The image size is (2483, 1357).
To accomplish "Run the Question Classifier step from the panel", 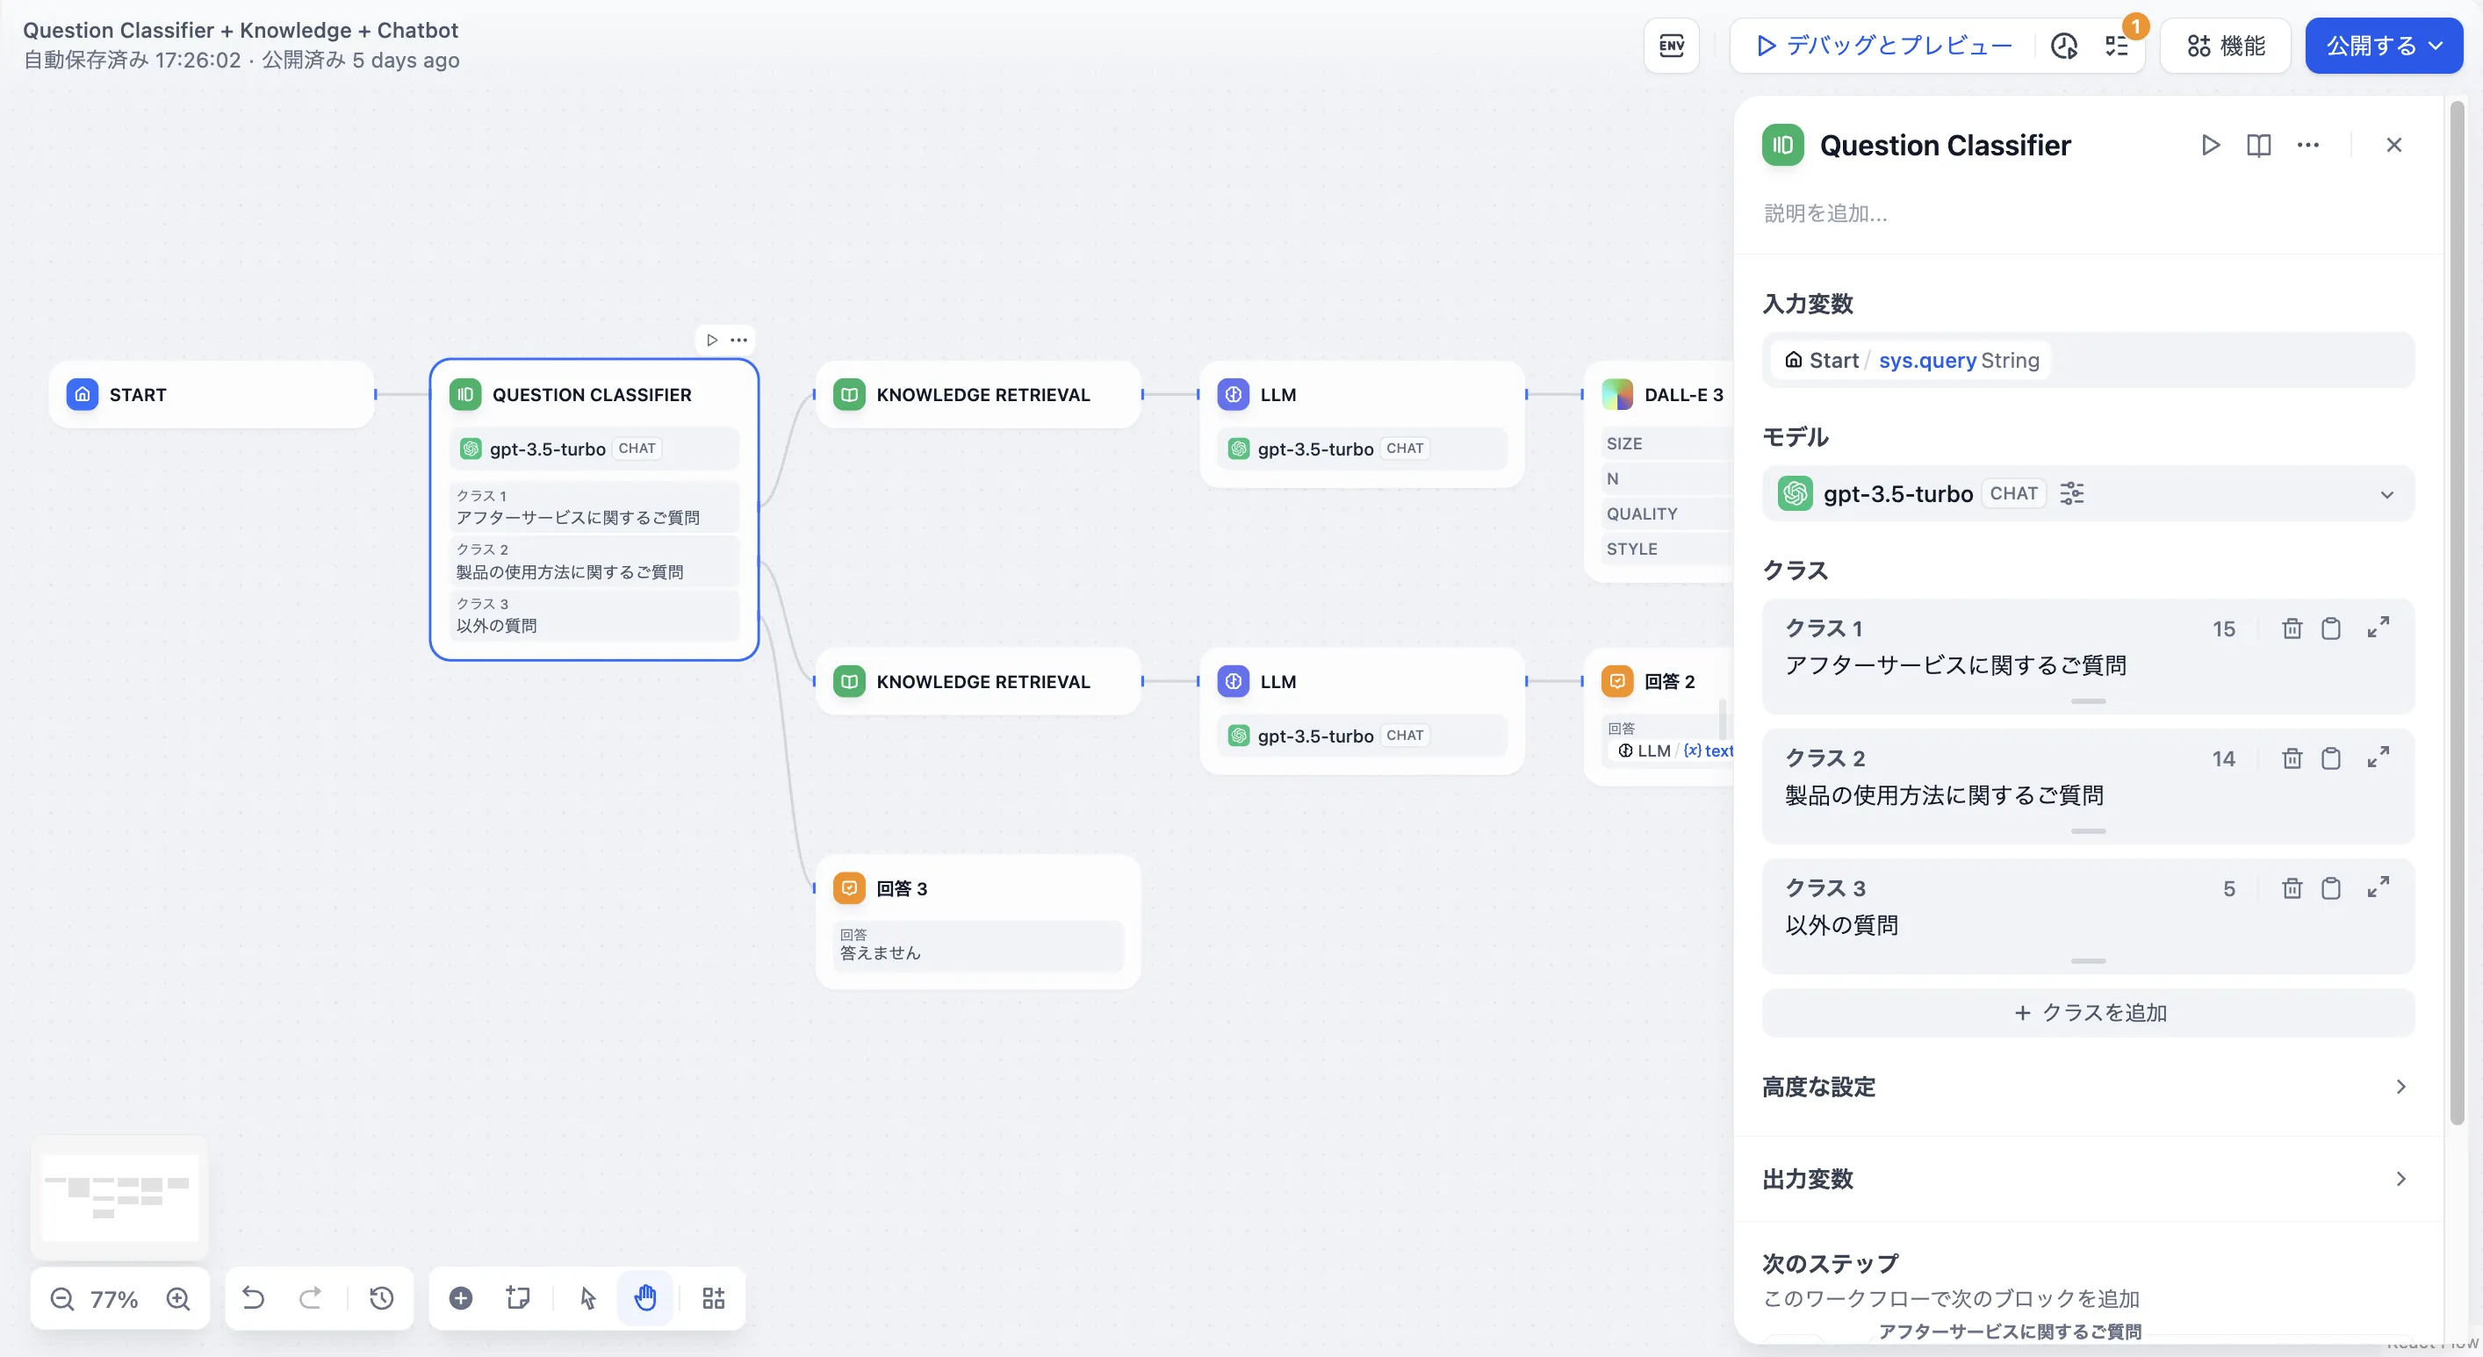I will [2210, 145].
